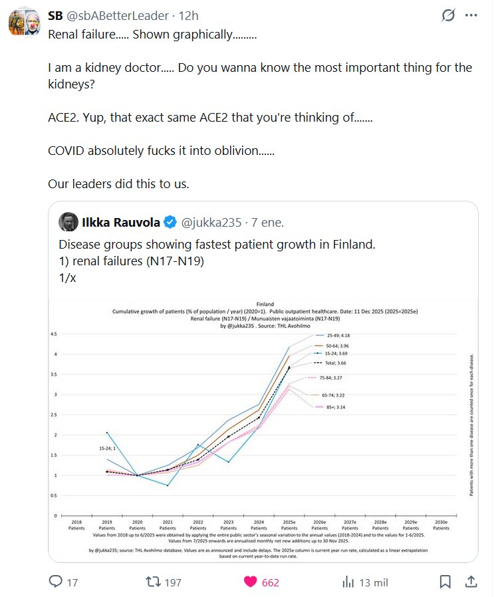Click the 12h post timestamp

coord(189,15)
